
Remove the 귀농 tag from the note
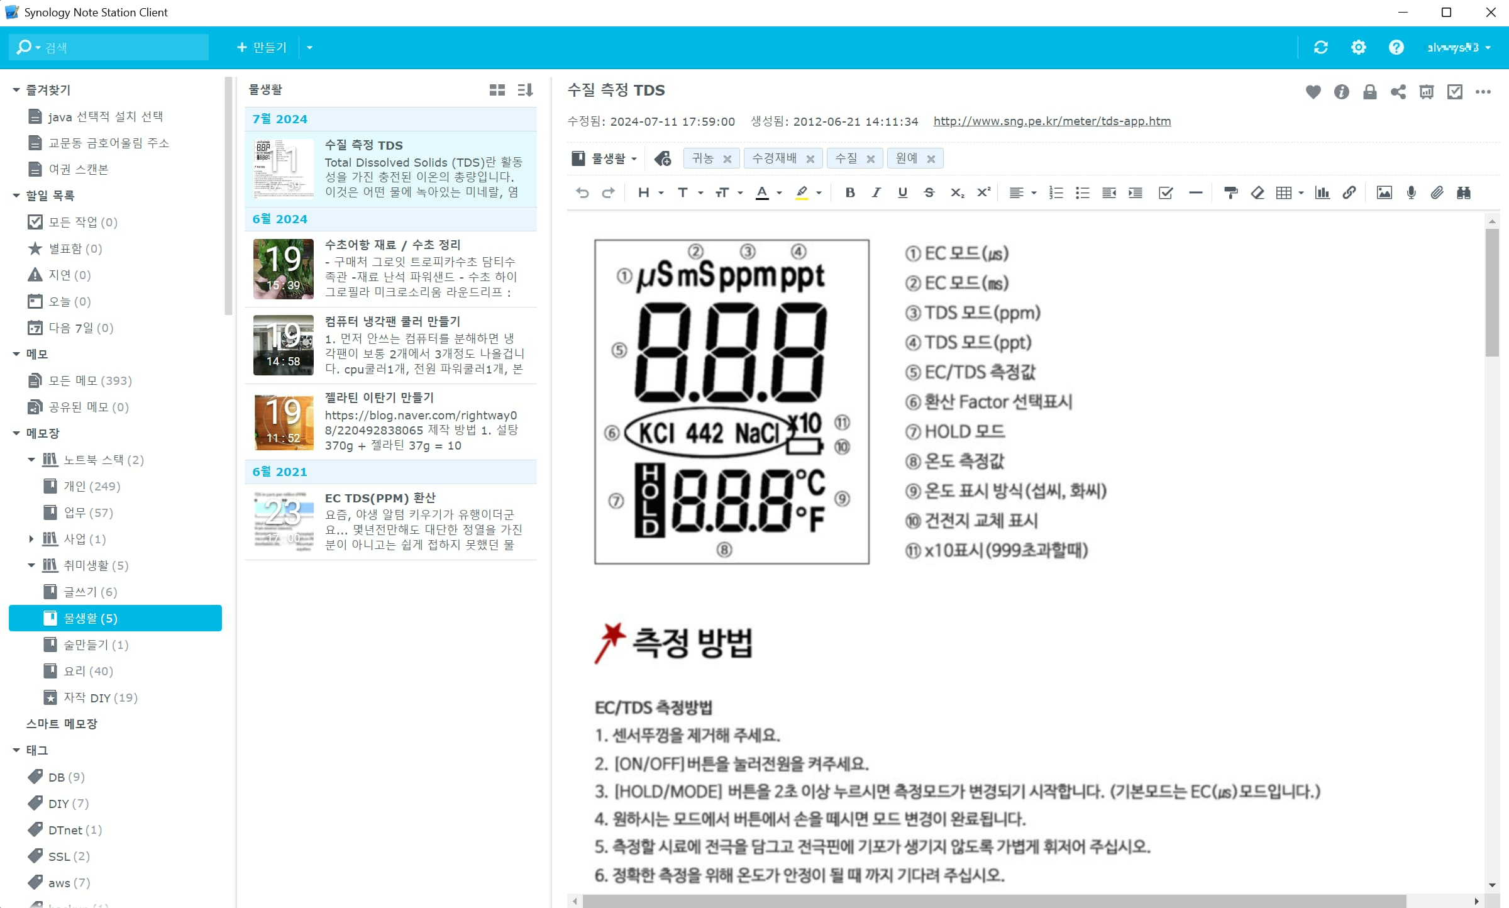[728, 158]
